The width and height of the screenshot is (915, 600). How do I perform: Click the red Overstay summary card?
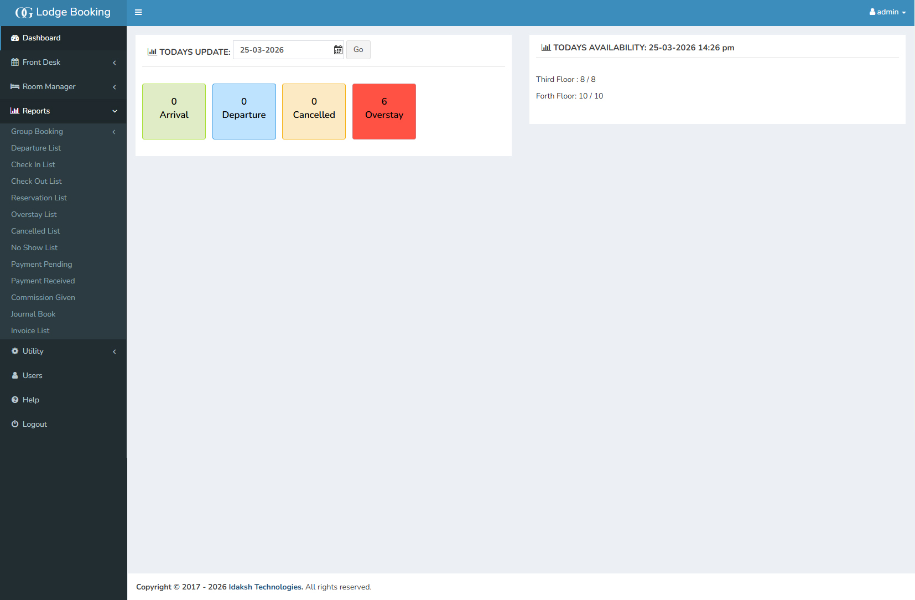384,111
